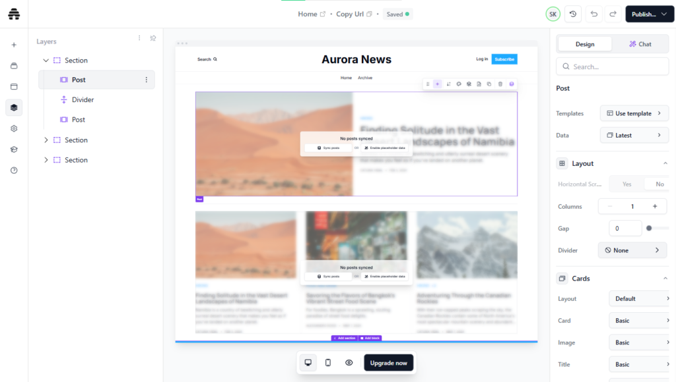
Task: Switch to mobile preview mode
Action: click(328, 363)
